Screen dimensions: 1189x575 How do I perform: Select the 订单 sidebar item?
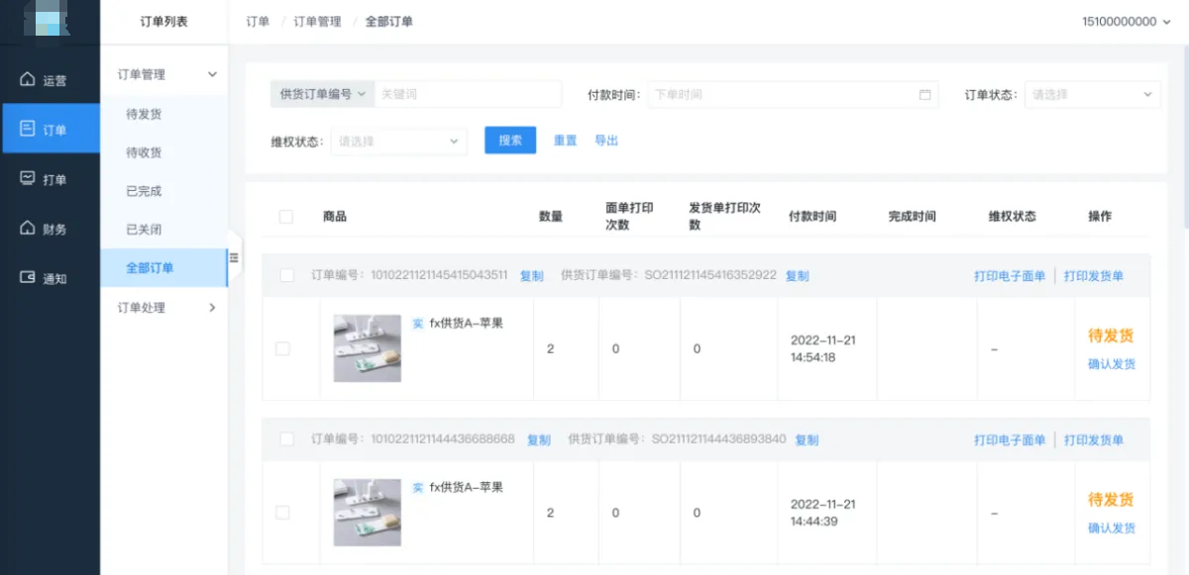coord(50,130)
